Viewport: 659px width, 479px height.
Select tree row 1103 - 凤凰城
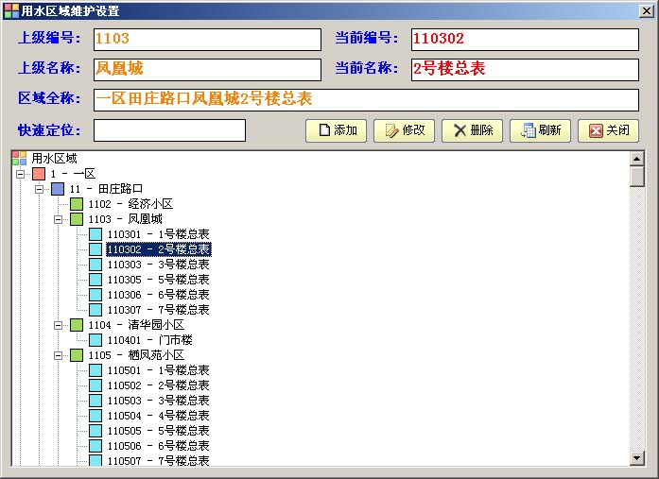[x=125, y=219]
